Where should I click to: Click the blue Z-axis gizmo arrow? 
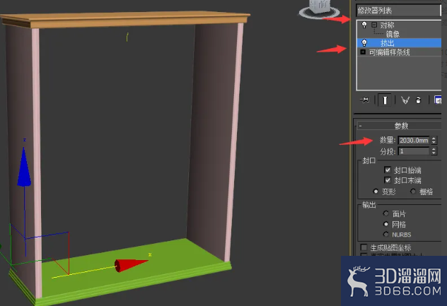click(x=24, y=167)
